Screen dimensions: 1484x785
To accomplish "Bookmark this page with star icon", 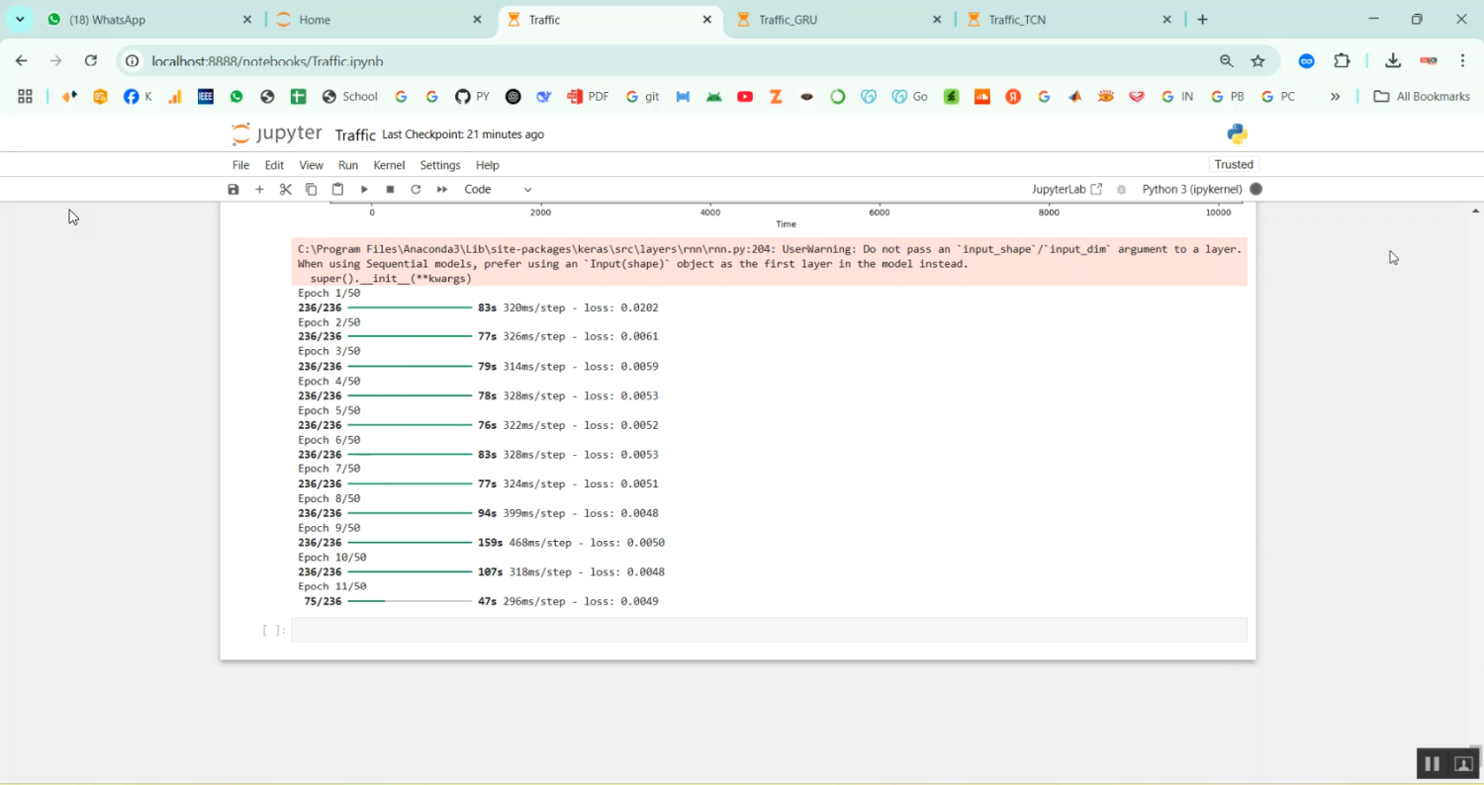I will click(1257, 60).
